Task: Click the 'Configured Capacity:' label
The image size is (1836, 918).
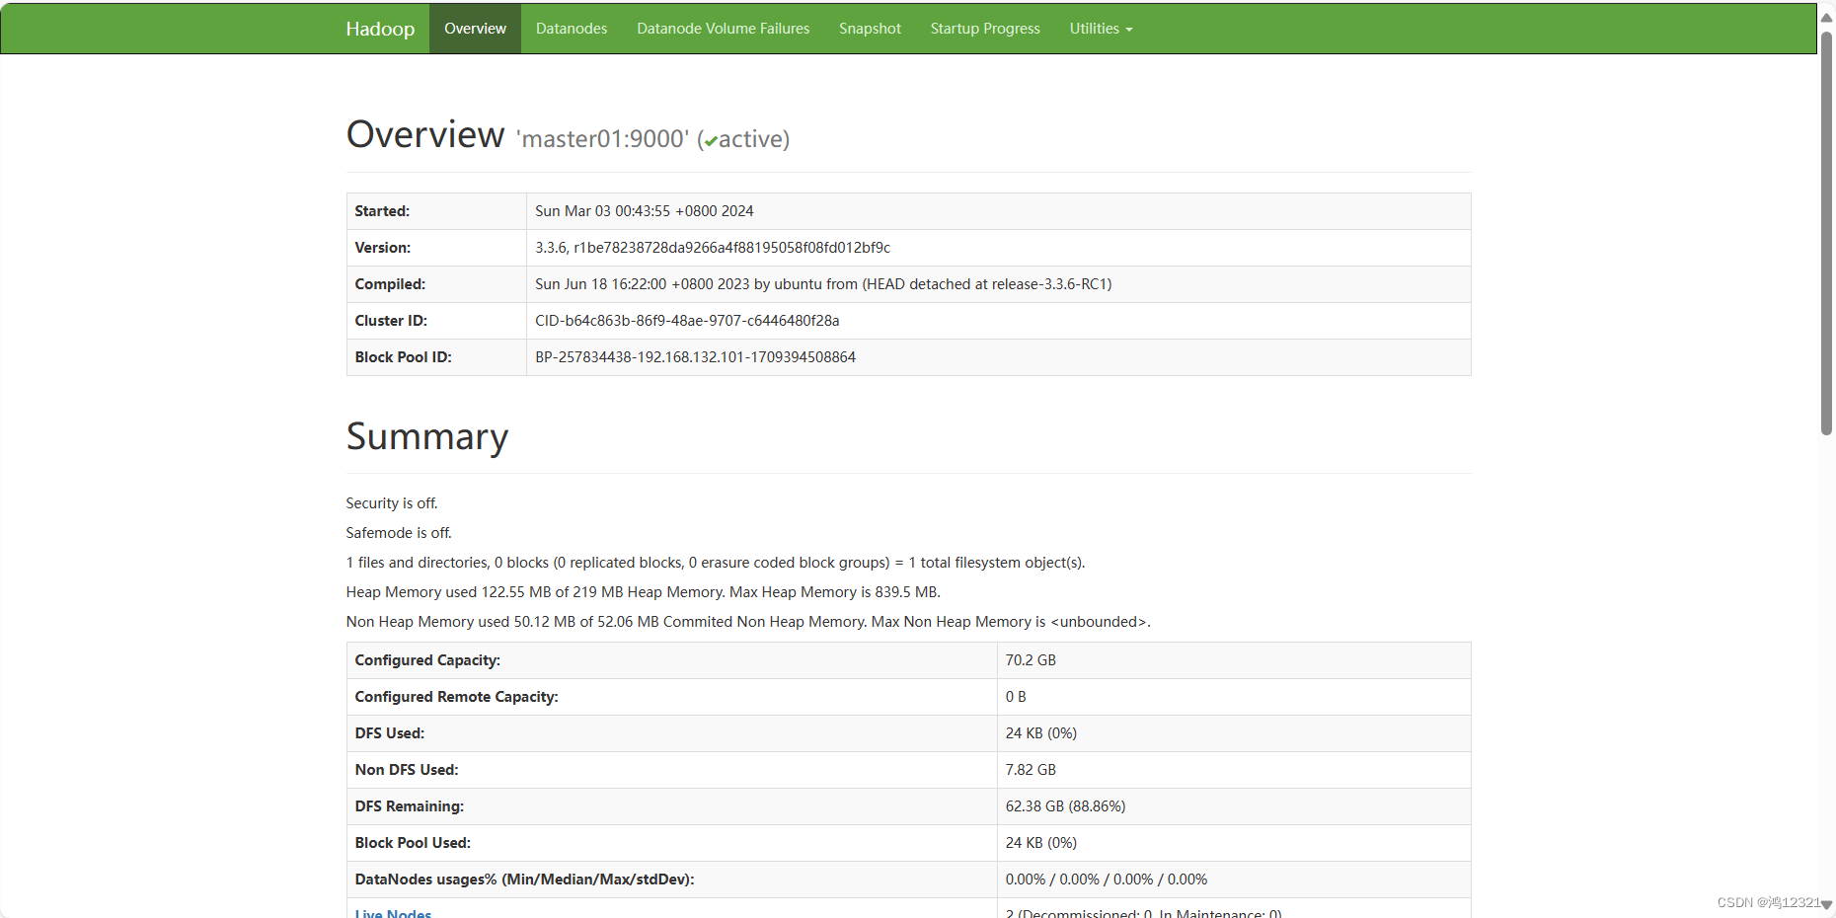Action: (x=427, y=660)
